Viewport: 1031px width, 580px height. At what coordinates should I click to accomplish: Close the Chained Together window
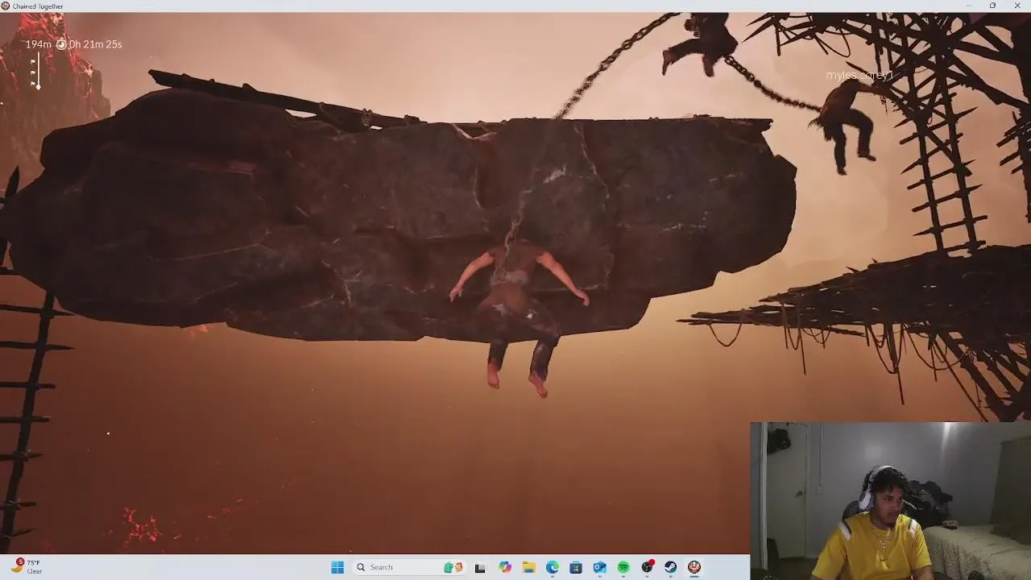click(x=1017, y=6)
